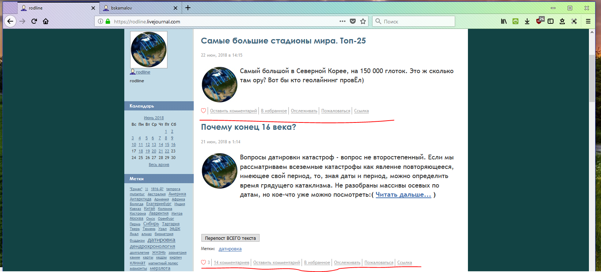Open a new browser tab

click(188, 8)
